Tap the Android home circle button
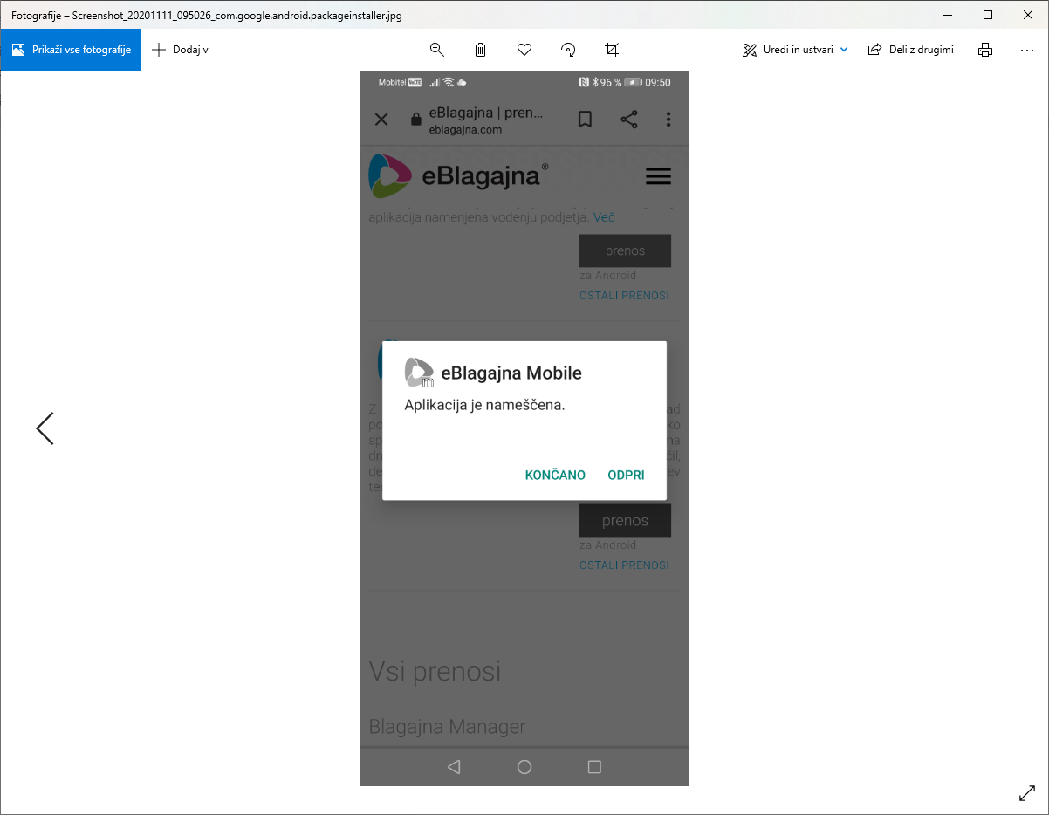 [524, 767]
